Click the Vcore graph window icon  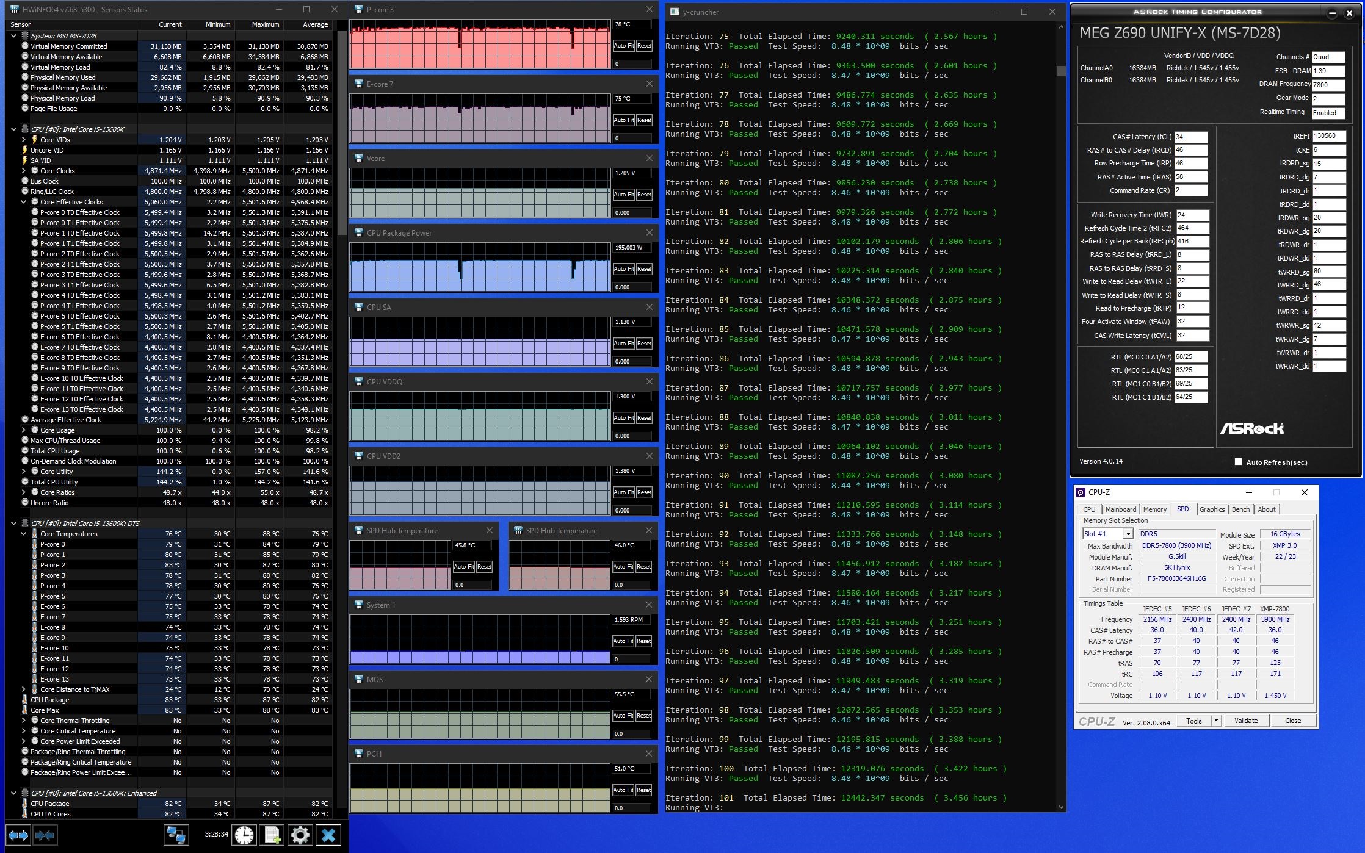click(358, 159)
